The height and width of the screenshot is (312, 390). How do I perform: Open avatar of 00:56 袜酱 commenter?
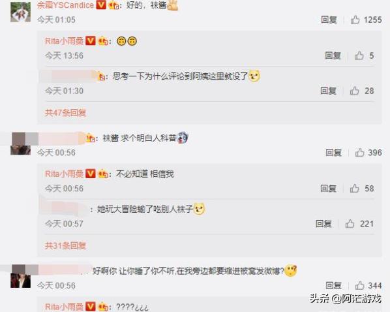tap(20, 144)
